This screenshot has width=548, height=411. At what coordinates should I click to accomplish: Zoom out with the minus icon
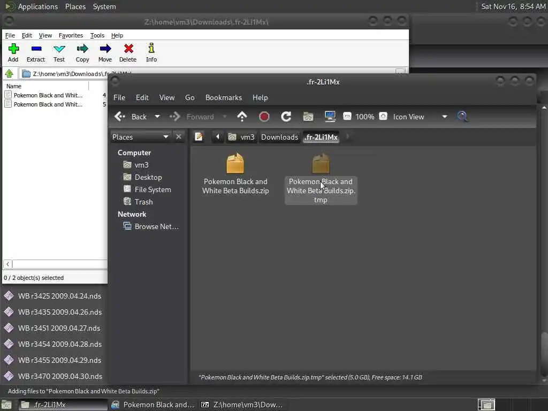click(347, 116)
